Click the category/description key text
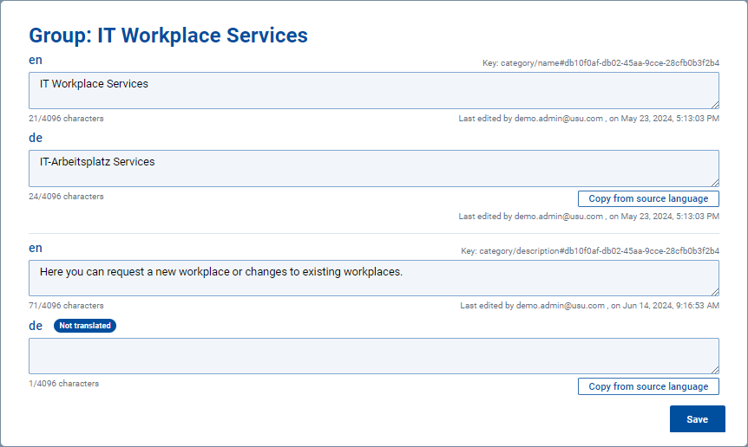Viewport: 748px width, 447px height. [x=589, y=251]
